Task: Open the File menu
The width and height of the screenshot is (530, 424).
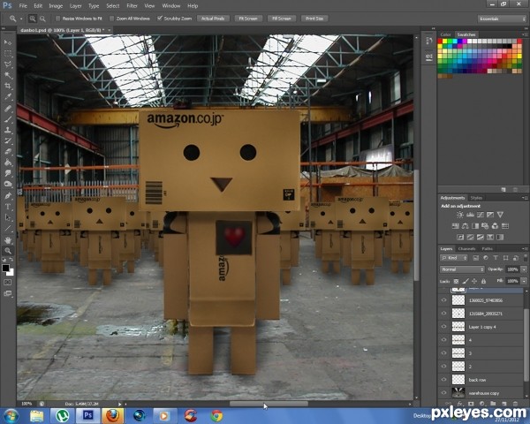Action: [x=23, y=6]
